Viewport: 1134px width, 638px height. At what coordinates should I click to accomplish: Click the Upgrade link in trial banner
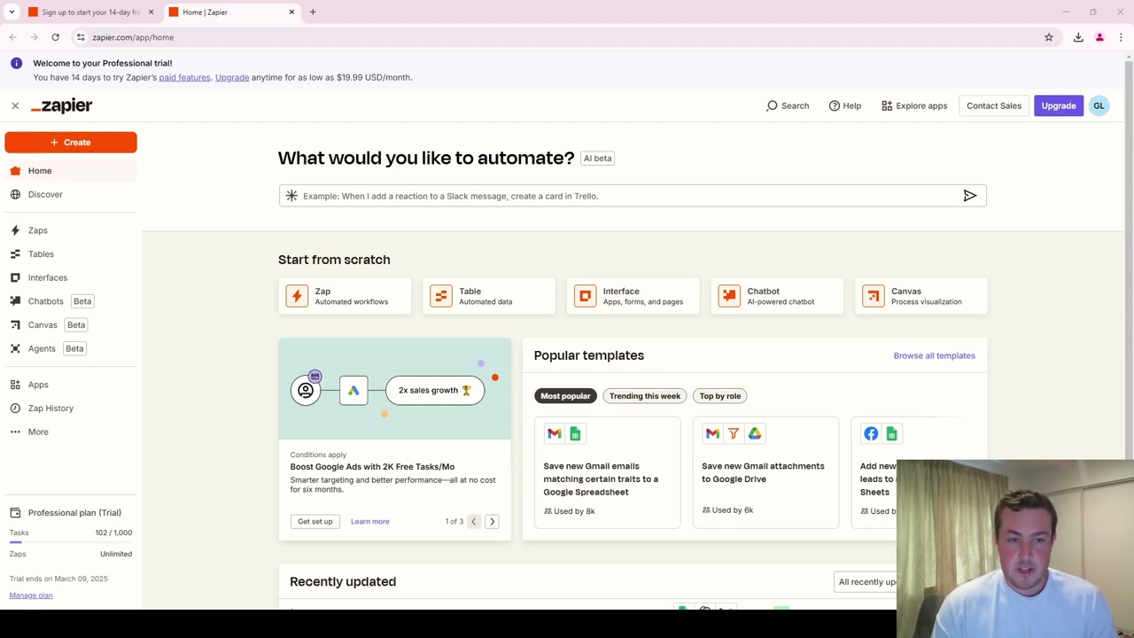(x=232, y=77)
